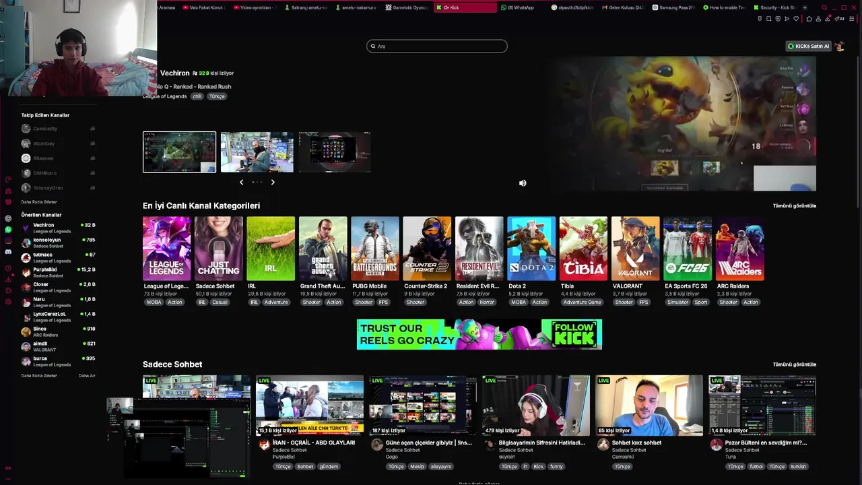
Task: Open EA Sports FC 26 category card
Action: (x=688, y=249)
